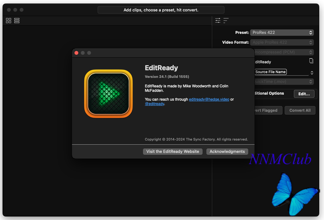Open the Preset dropdown showing ProRes 422

click(x=282, y=32)
